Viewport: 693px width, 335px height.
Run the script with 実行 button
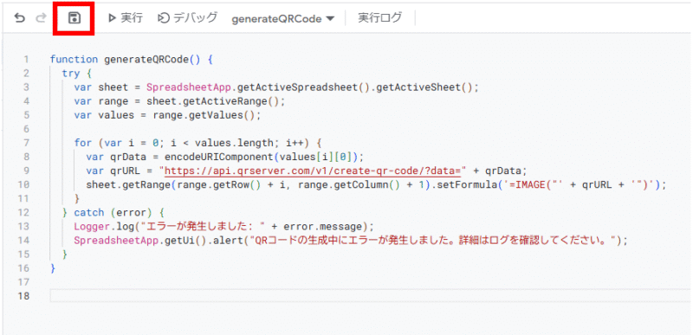pyautogui.click(x=126, y=18)
